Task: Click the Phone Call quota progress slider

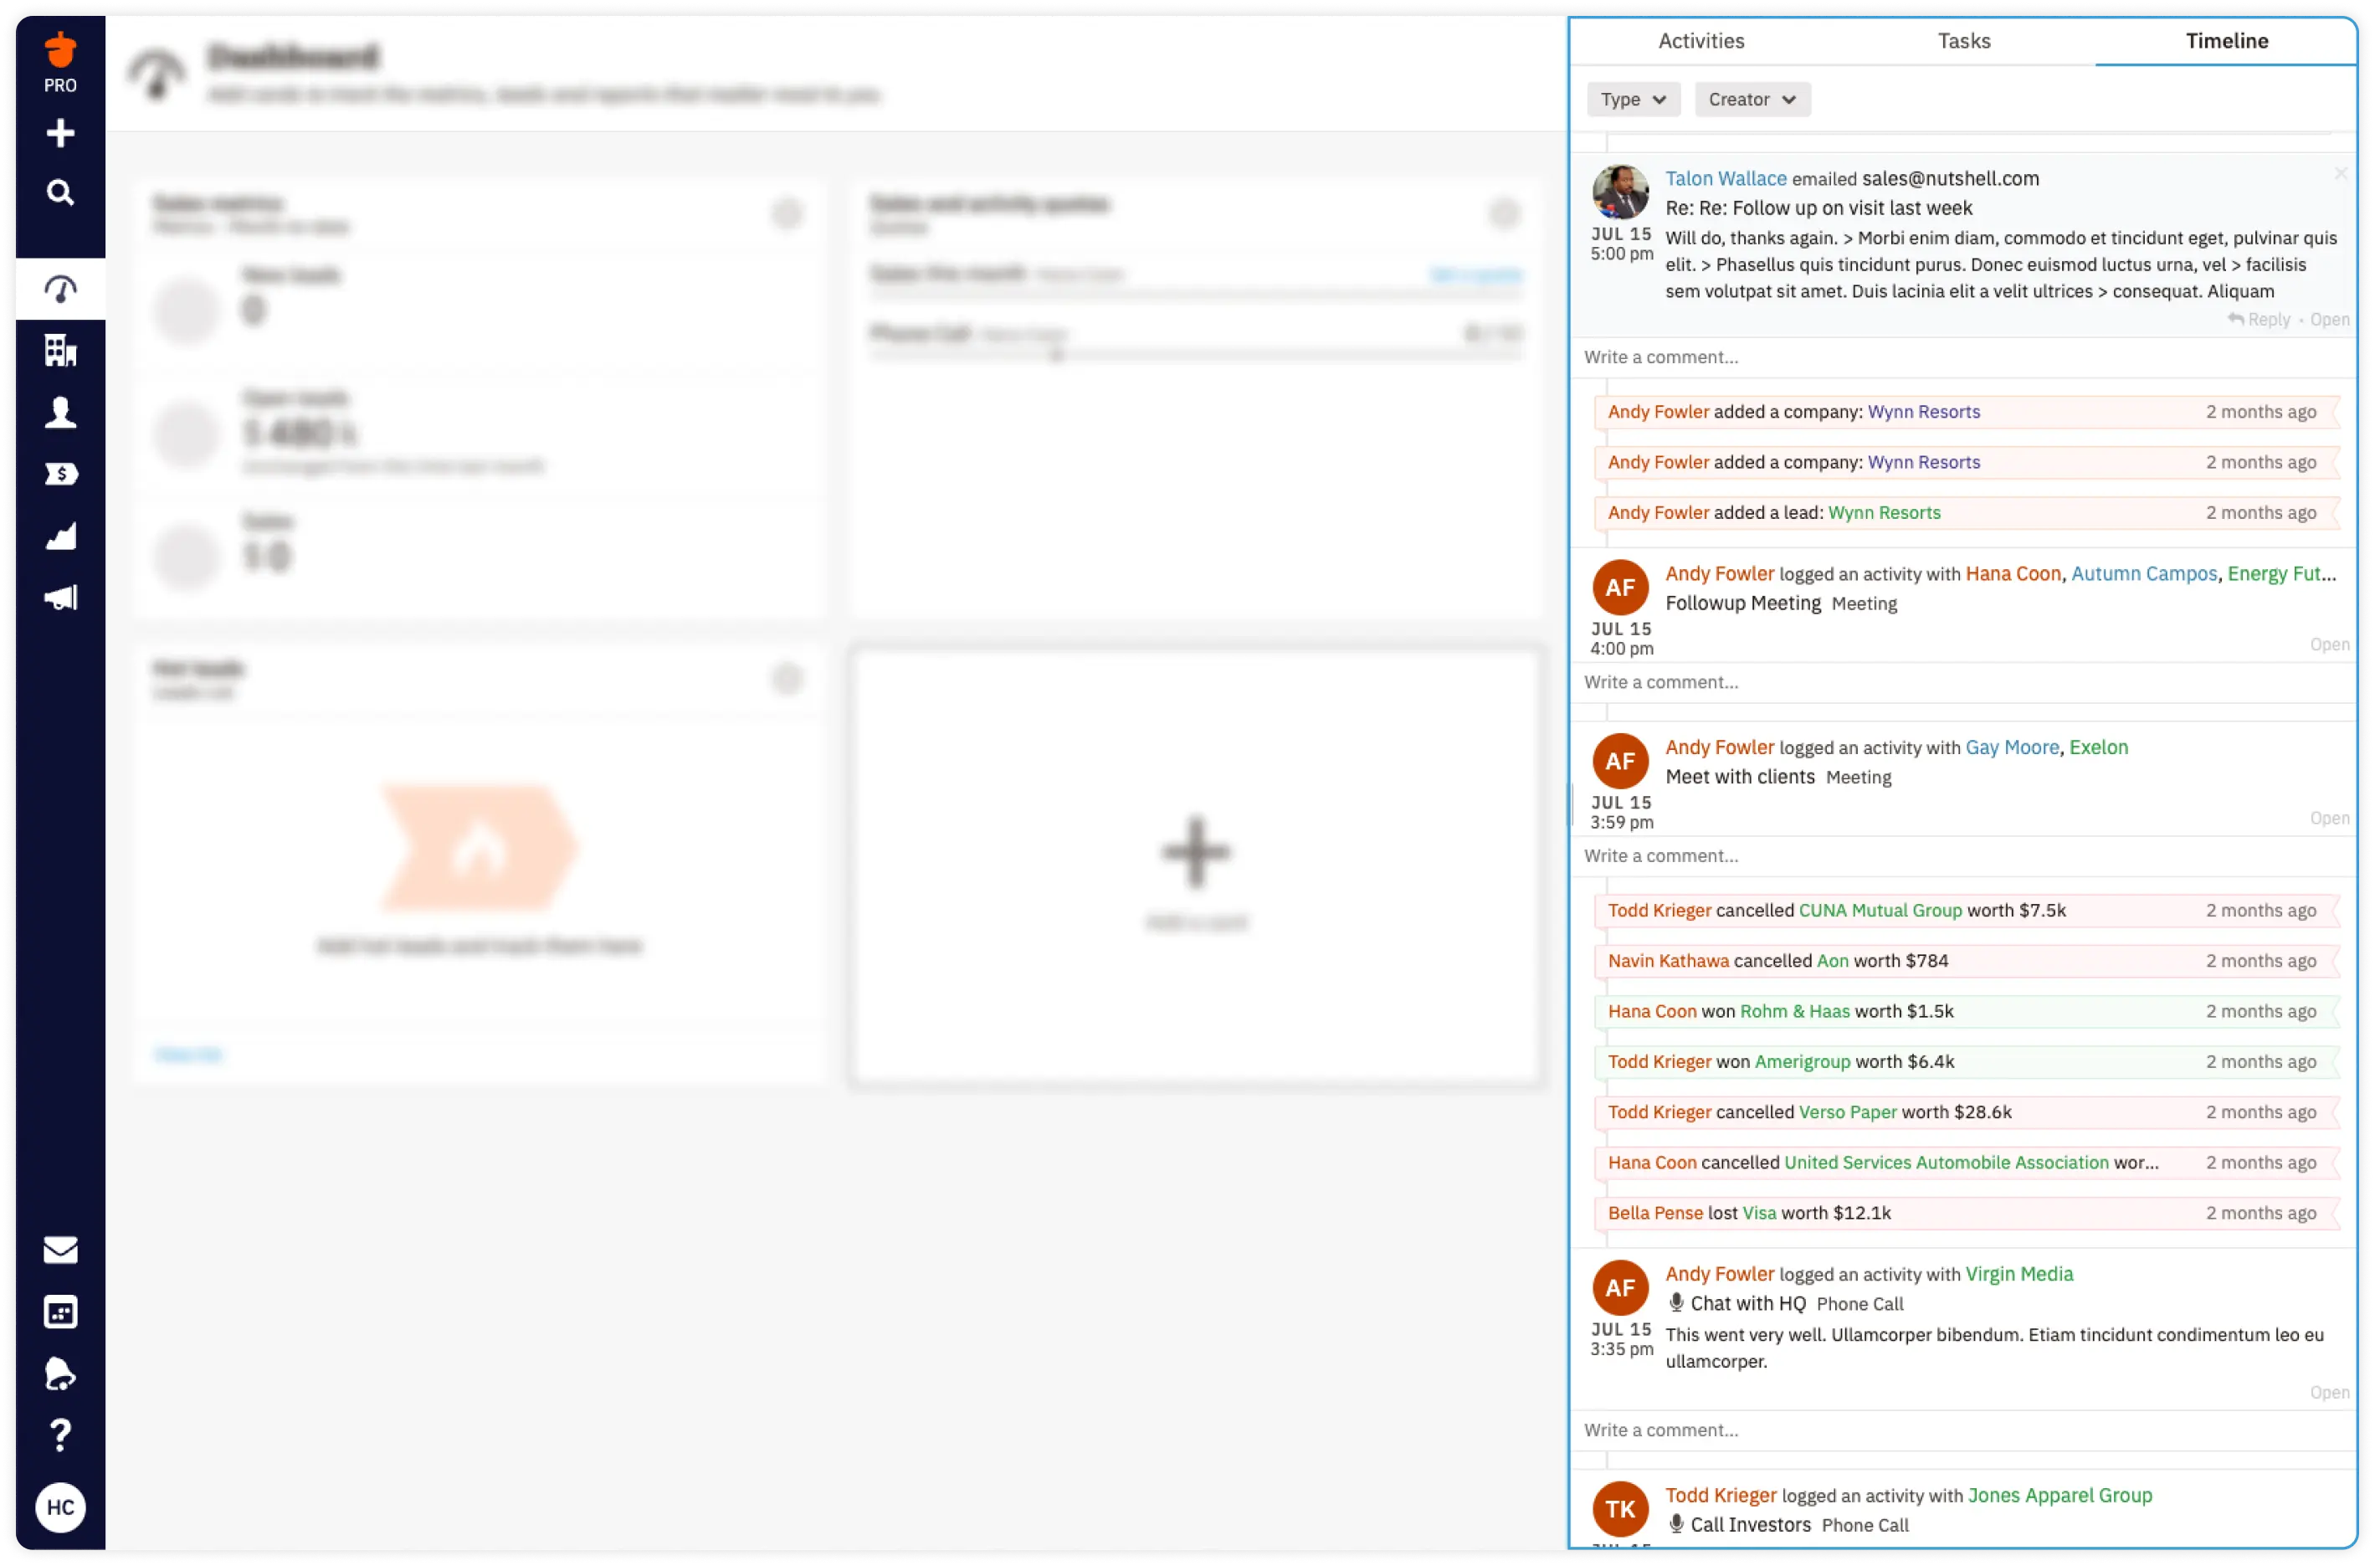Action: point(1196,355)
